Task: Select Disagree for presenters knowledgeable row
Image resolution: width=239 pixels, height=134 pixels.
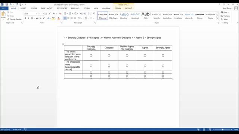Action: coord(109,66)
